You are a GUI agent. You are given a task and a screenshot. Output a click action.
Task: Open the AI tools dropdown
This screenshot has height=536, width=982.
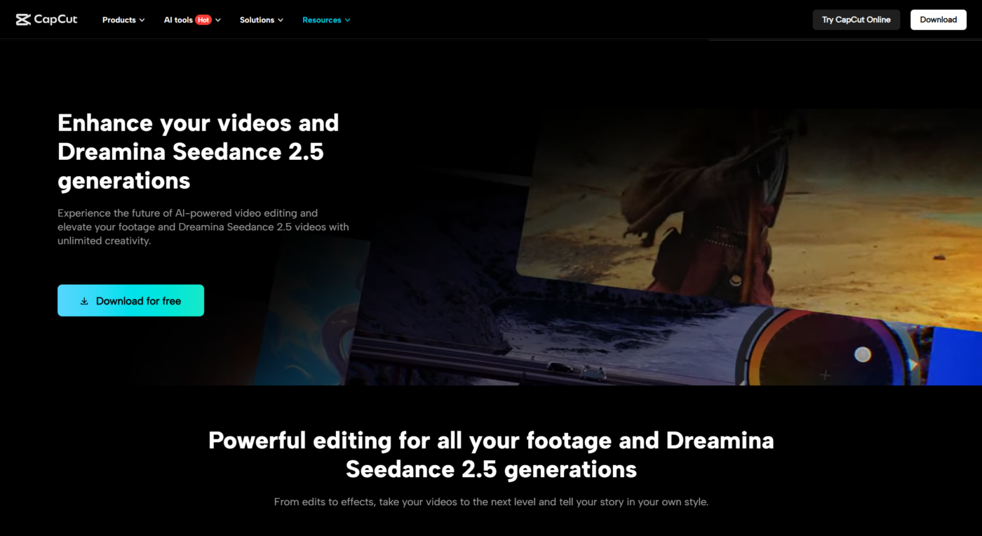[192, 20]
